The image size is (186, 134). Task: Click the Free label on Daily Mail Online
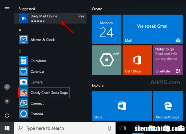(81, 16)
